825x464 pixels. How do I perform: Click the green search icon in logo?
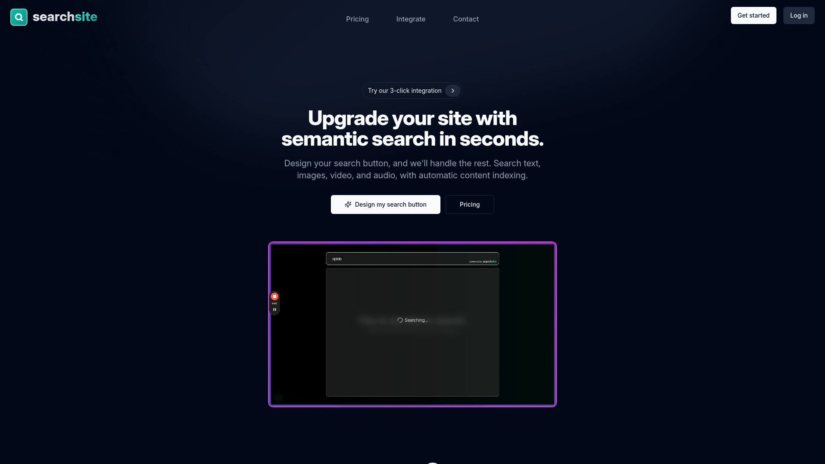[x=19, y=17]
